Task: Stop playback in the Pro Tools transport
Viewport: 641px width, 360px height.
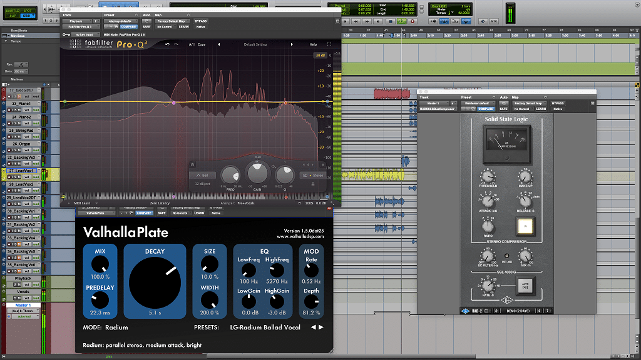Action: click(391, 21)
